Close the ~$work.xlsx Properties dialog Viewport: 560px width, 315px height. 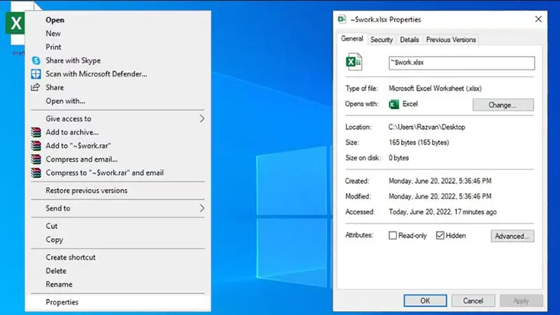click(x=538, y=19)
